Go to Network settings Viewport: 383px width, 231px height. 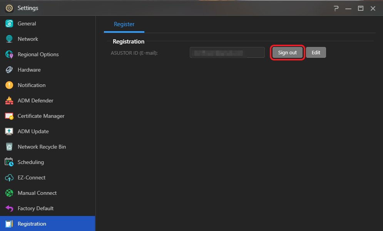coord(48,39)
